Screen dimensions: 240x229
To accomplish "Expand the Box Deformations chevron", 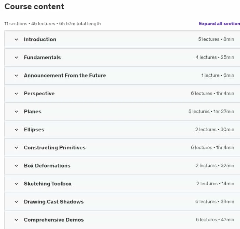I will (x=16, y=166).
